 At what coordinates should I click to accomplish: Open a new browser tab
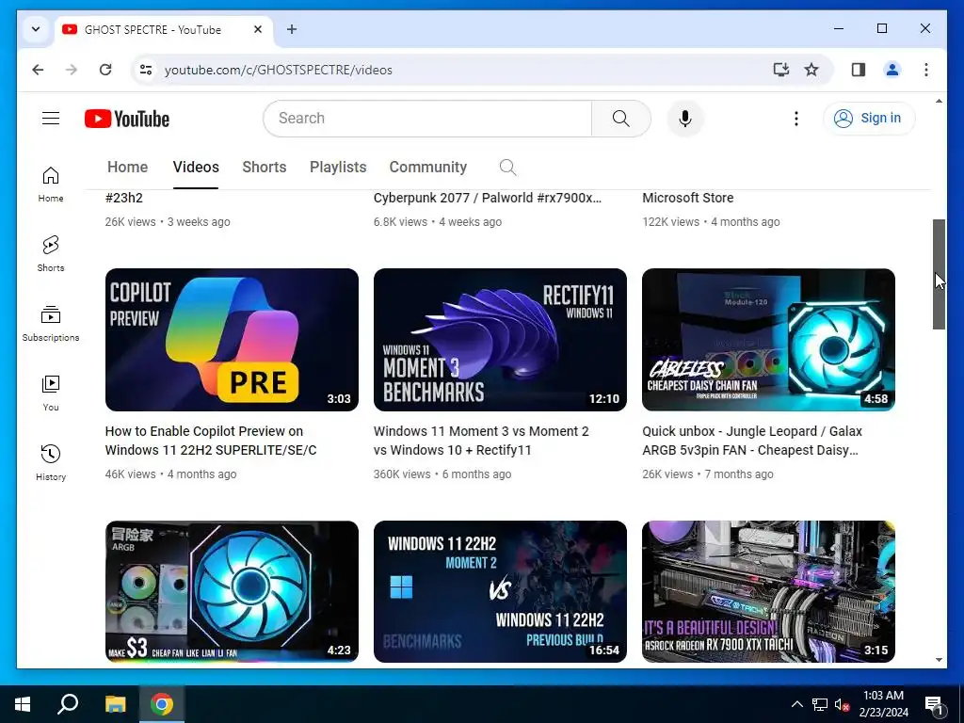292,29
